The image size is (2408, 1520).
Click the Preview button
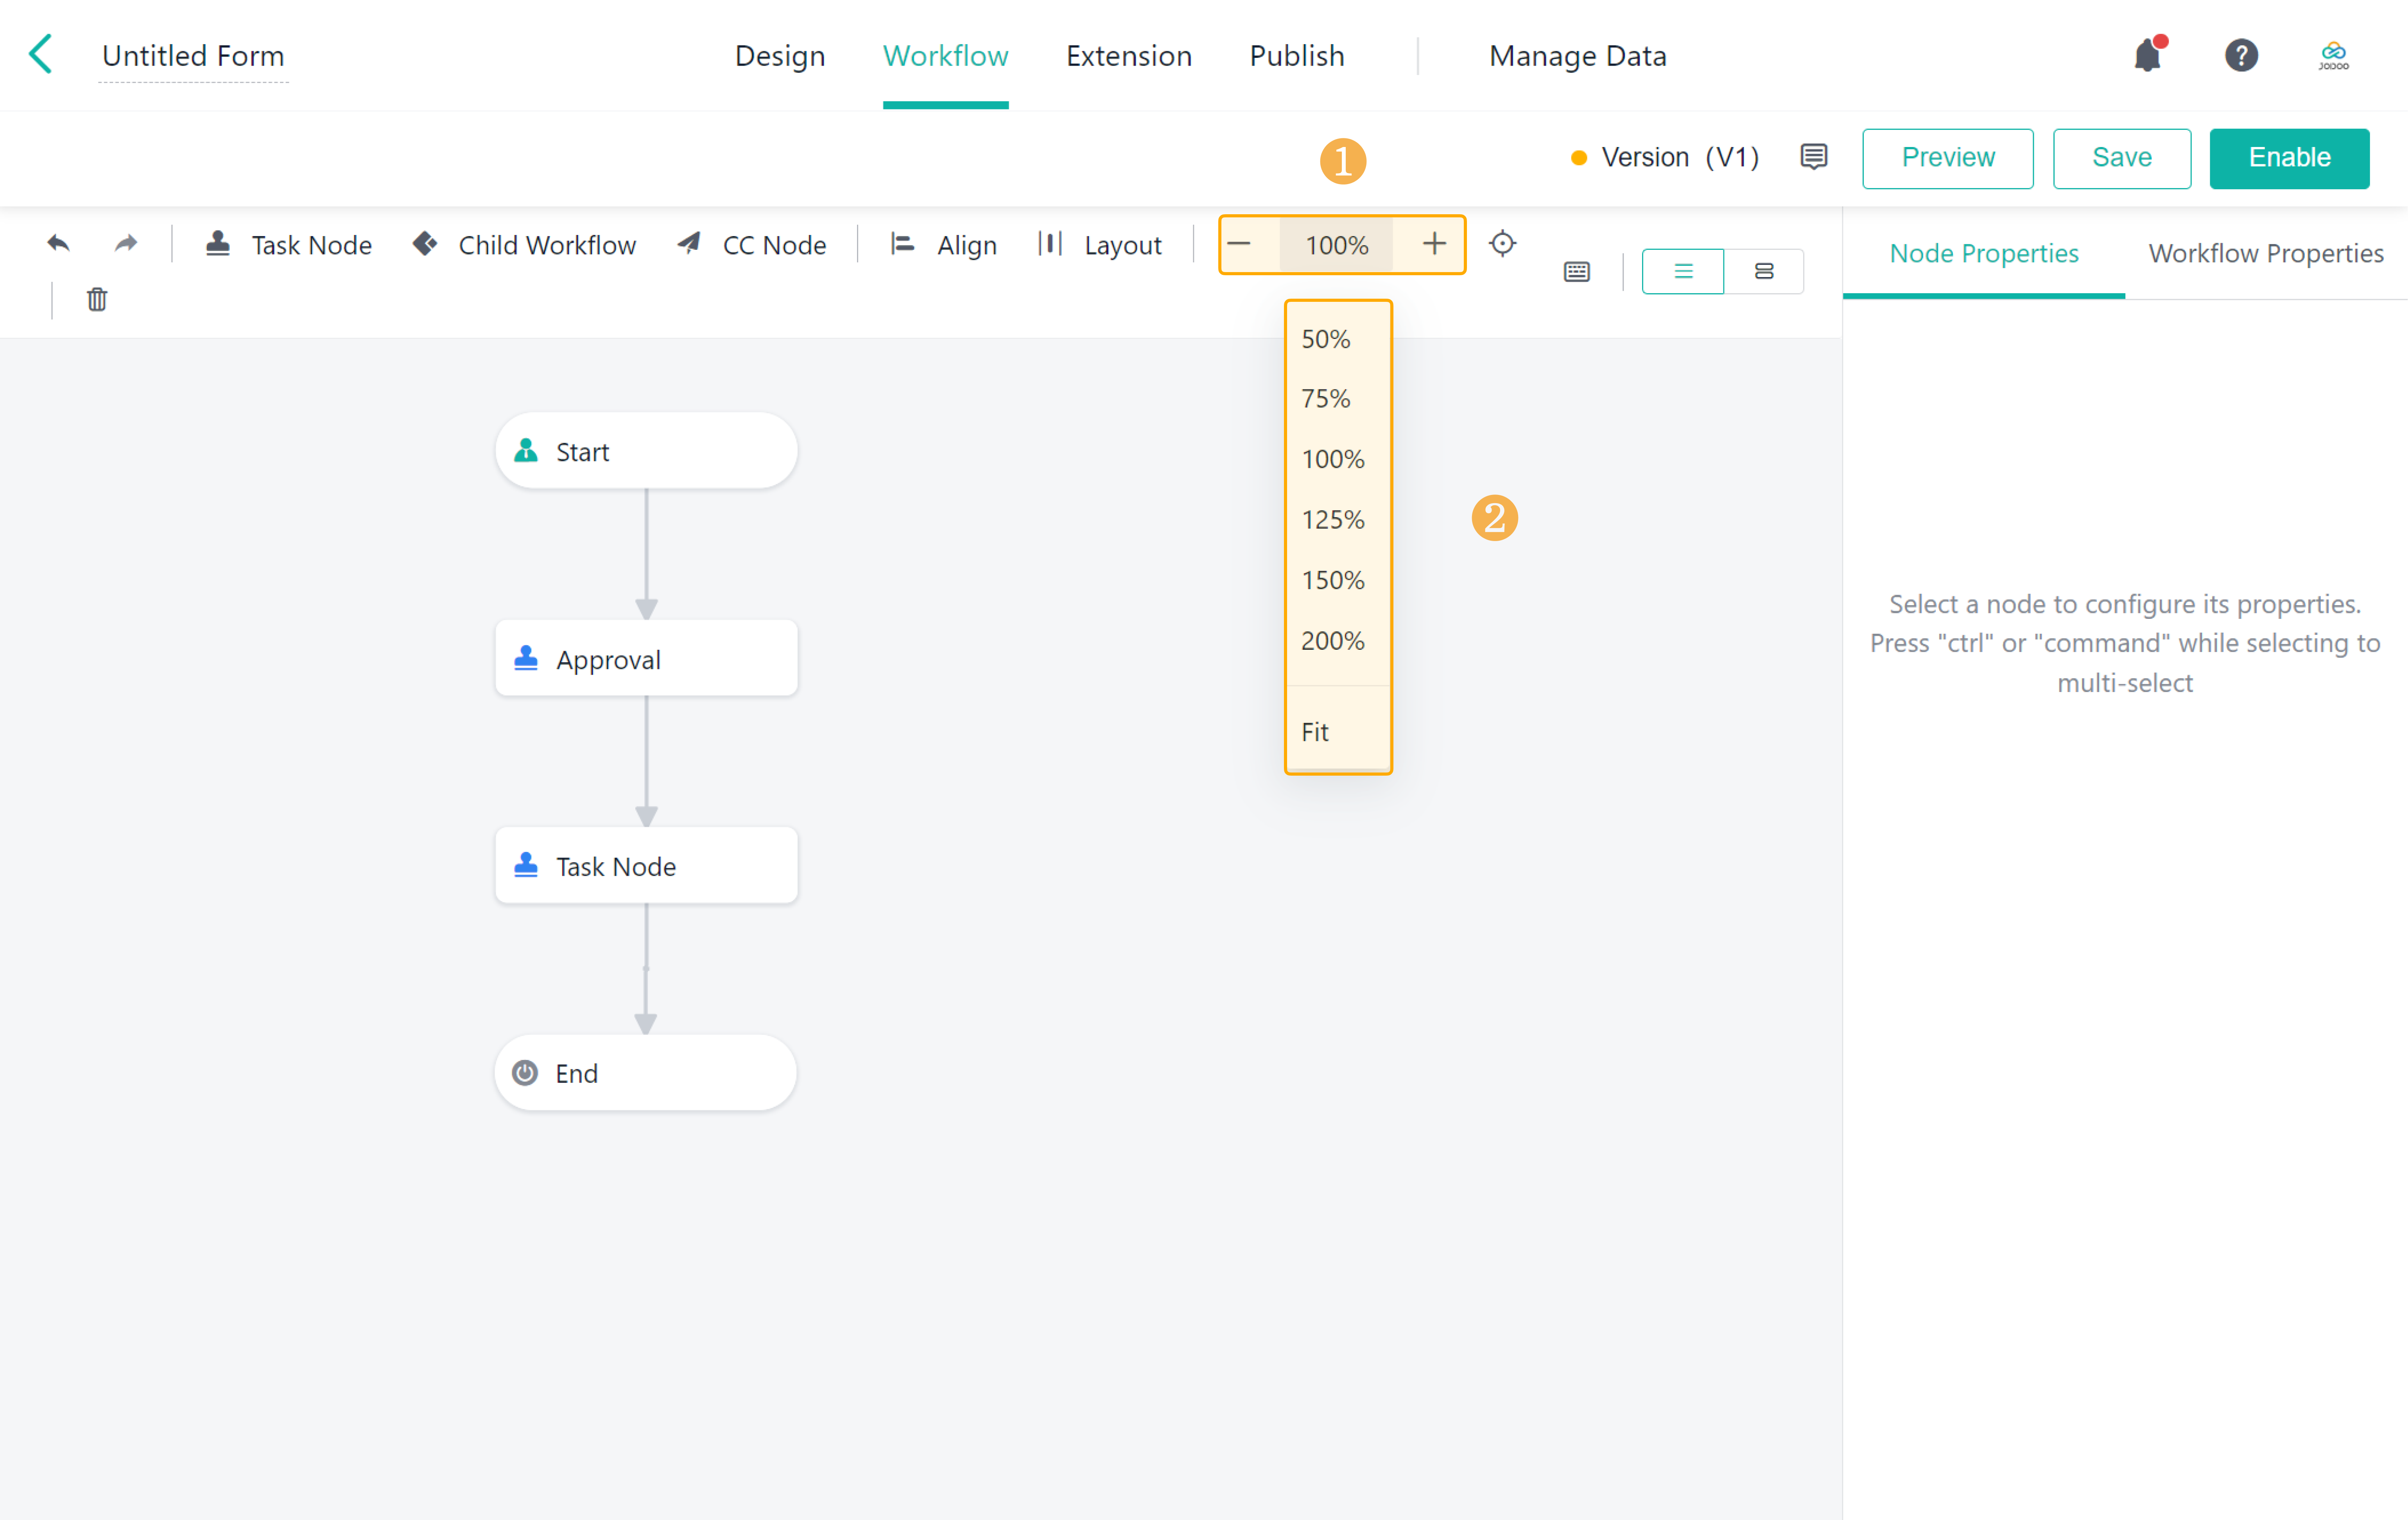1947,158
